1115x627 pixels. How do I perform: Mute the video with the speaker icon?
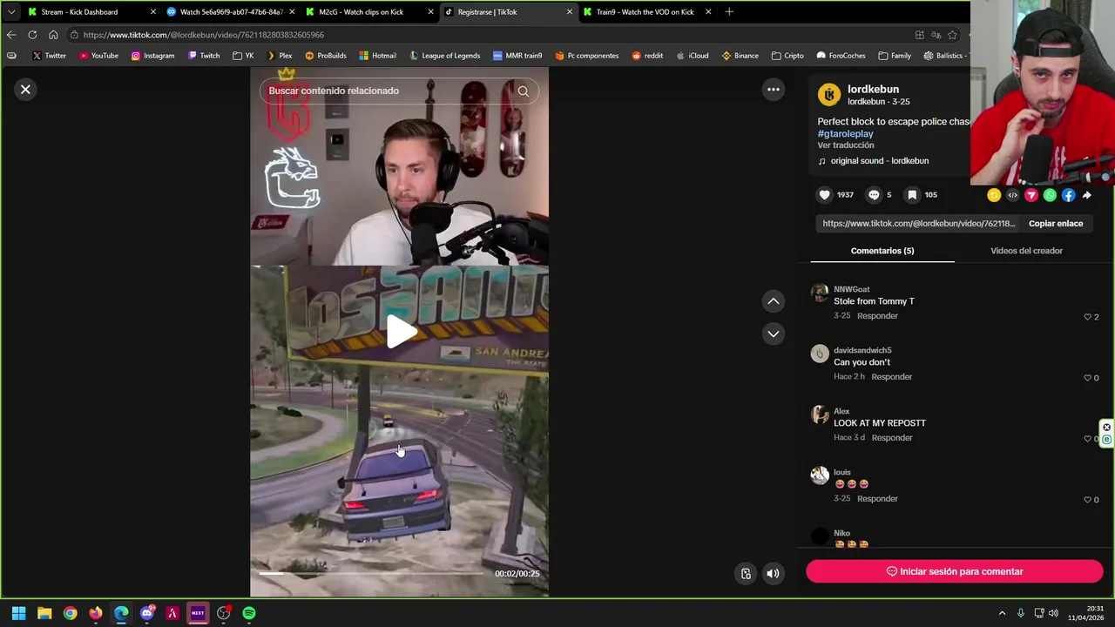click(773, 573)
